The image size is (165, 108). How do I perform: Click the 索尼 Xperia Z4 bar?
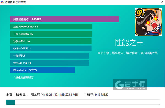50,63
